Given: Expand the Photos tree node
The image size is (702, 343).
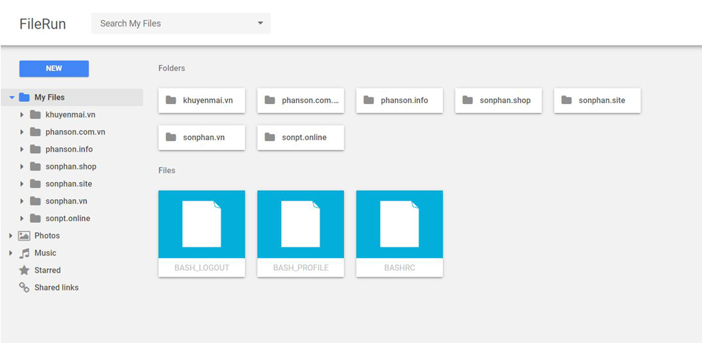Looking at the screenshot, I should pos(11,236).
